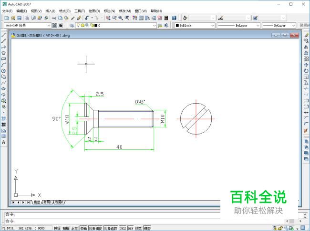Select the Mirror modify tool
The image size is (310, 231).
click(x=306, y=47)
